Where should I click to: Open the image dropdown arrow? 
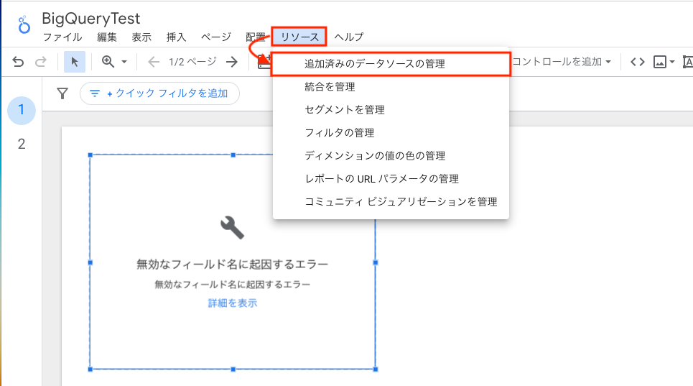coord(672,62)
